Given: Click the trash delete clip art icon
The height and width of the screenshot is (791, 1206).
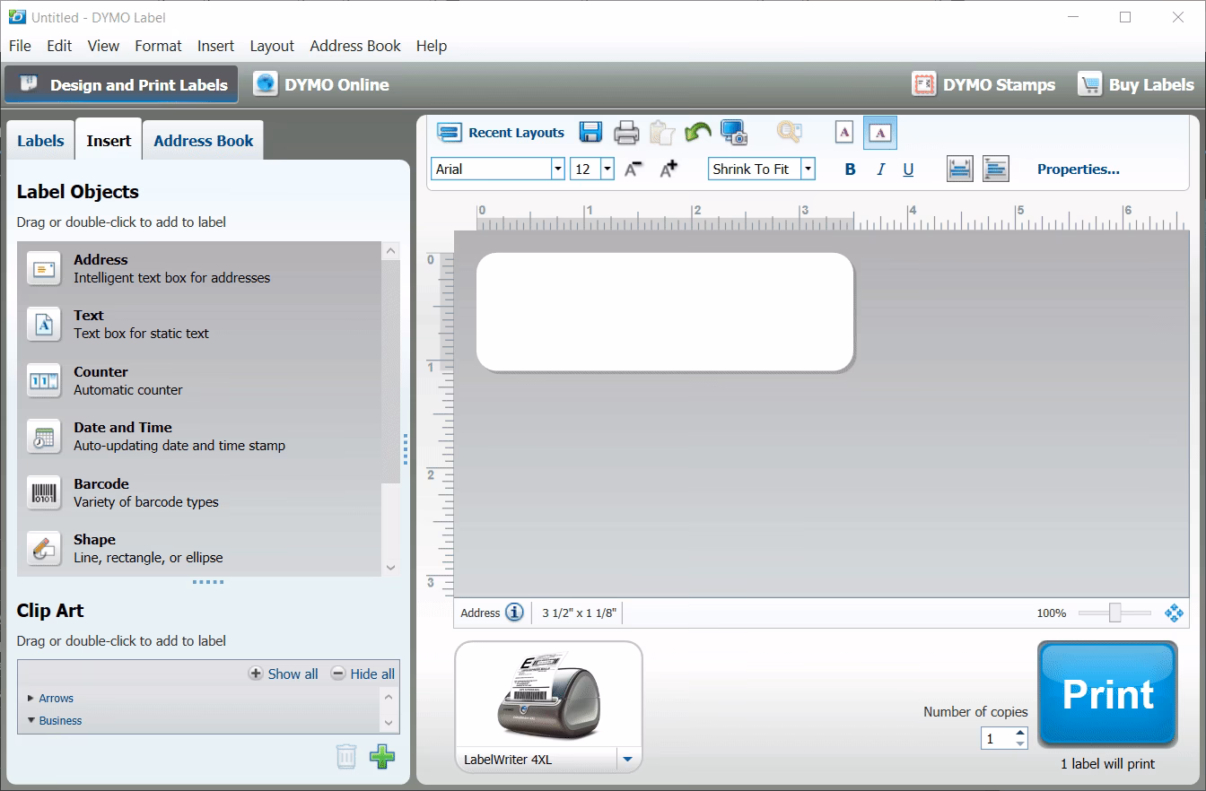Looking at the screenshot, I should click(x=346, y=756).
